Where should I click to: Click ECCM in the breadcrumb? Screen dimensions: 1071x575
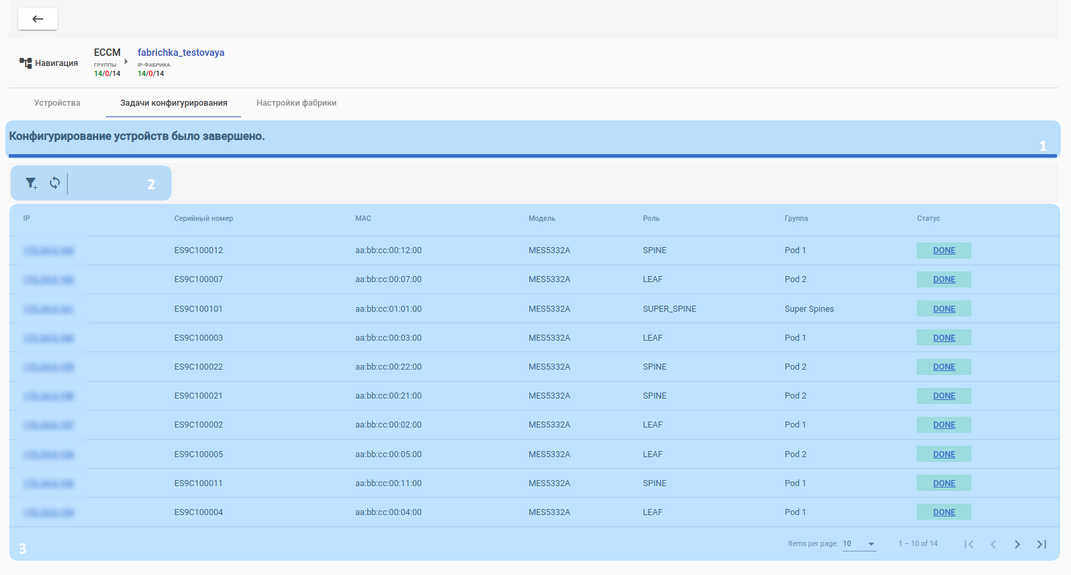[x=107, y=53]
